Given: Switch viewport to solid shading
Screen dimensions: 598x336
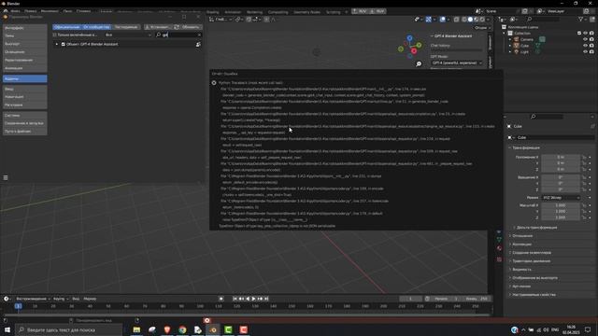Looking at the screenshot, I should [470, 19].
